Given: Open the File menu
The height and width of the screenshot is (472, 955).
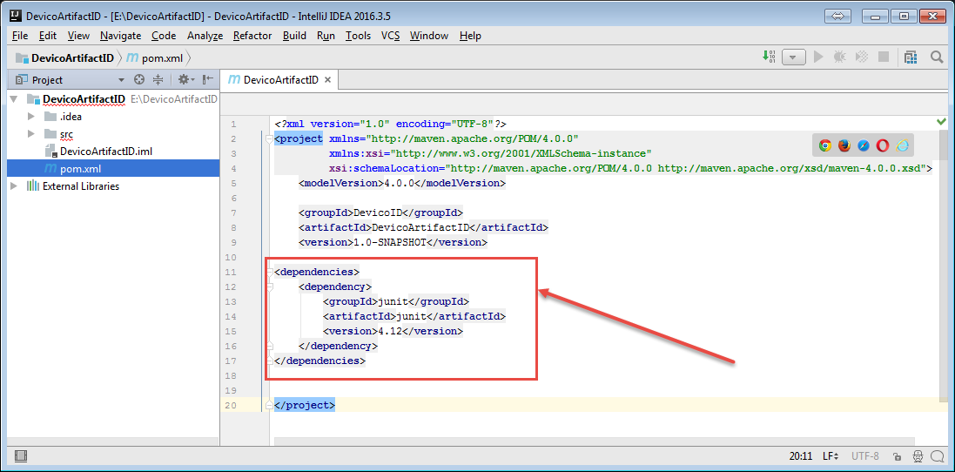Looking at the screenshot, I should click(19, 36).
